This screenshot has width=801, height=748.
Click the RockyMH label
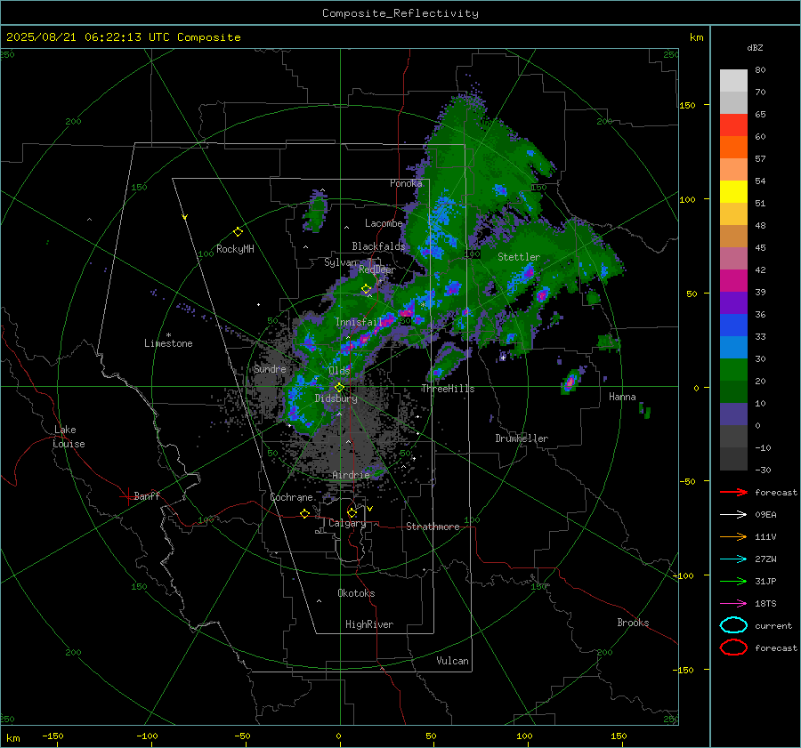235,249
